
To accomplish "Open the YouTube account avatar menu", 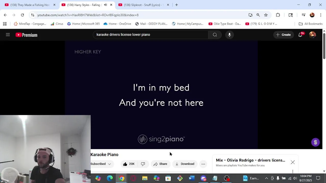I will coord(313,35).
